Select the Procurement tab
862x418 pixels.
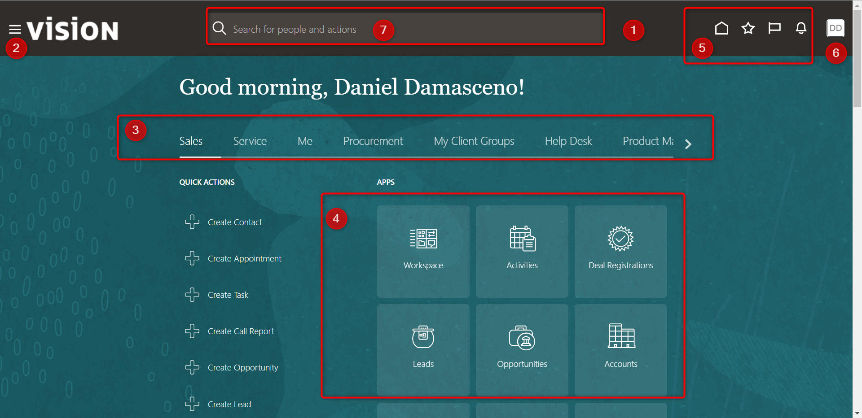[373, 141]
